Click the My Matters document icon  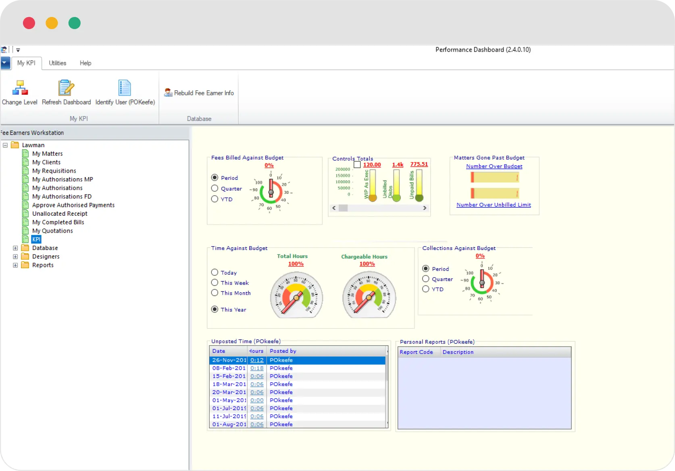click(25, 154)
